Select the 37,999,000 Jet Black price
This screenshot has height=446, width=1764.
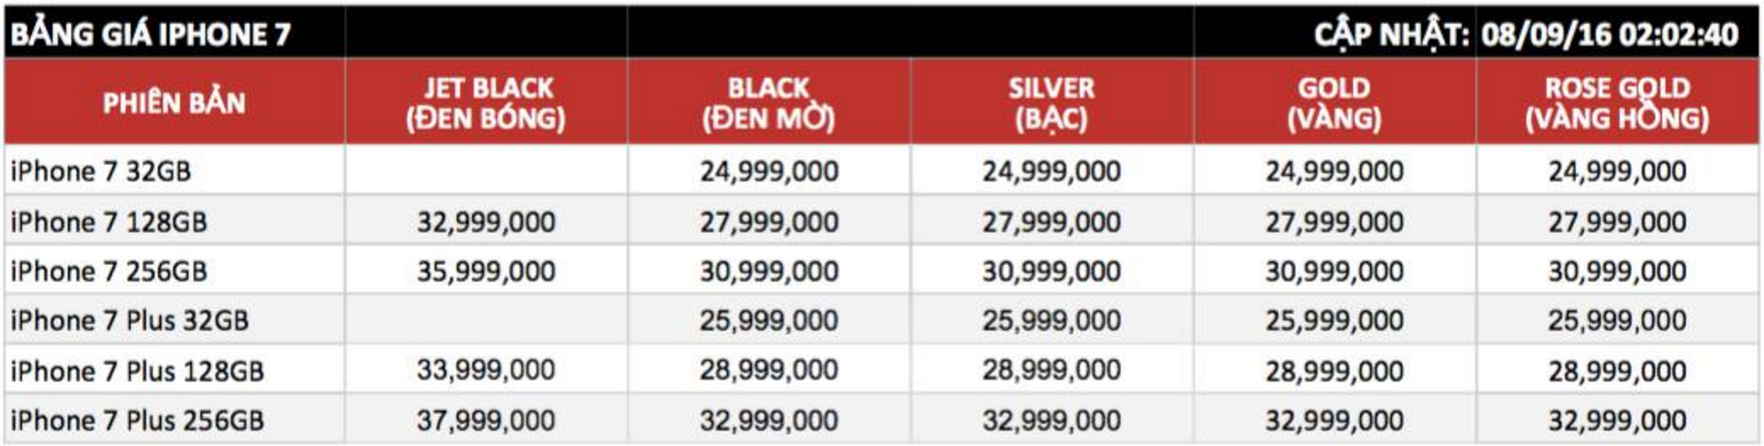click(486, 421)
